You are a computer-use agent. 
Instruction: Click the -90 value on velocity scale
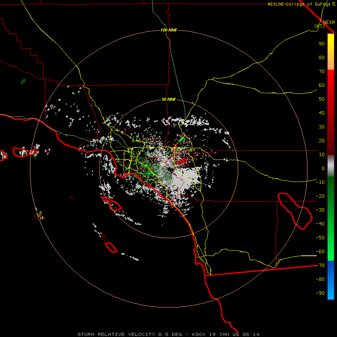pos(320,293)
